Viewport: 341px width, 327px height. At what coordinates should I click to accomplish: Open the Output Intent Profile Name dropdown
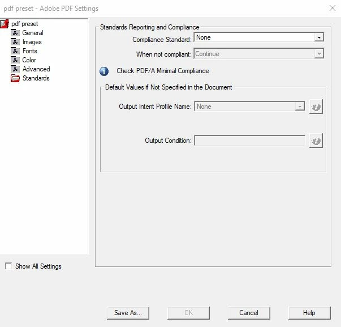[x=249, y=107]
